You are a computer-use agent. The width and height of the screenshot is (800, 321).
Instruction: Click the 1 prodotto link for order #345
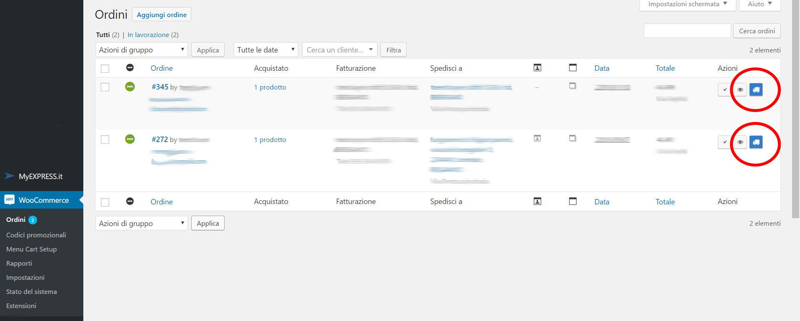tap(270, 87)
